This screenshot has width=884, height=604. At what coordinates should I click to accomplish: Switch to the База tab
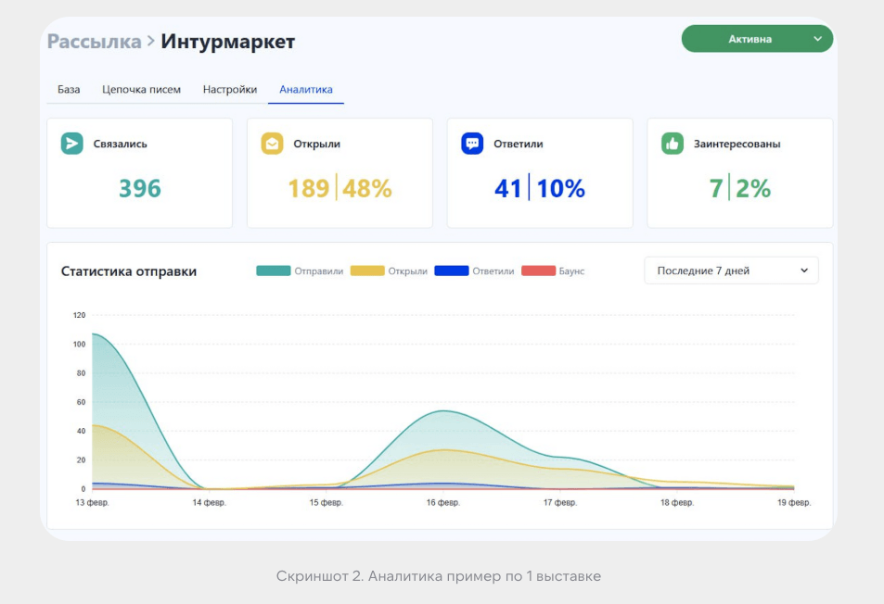coord(69,90)
